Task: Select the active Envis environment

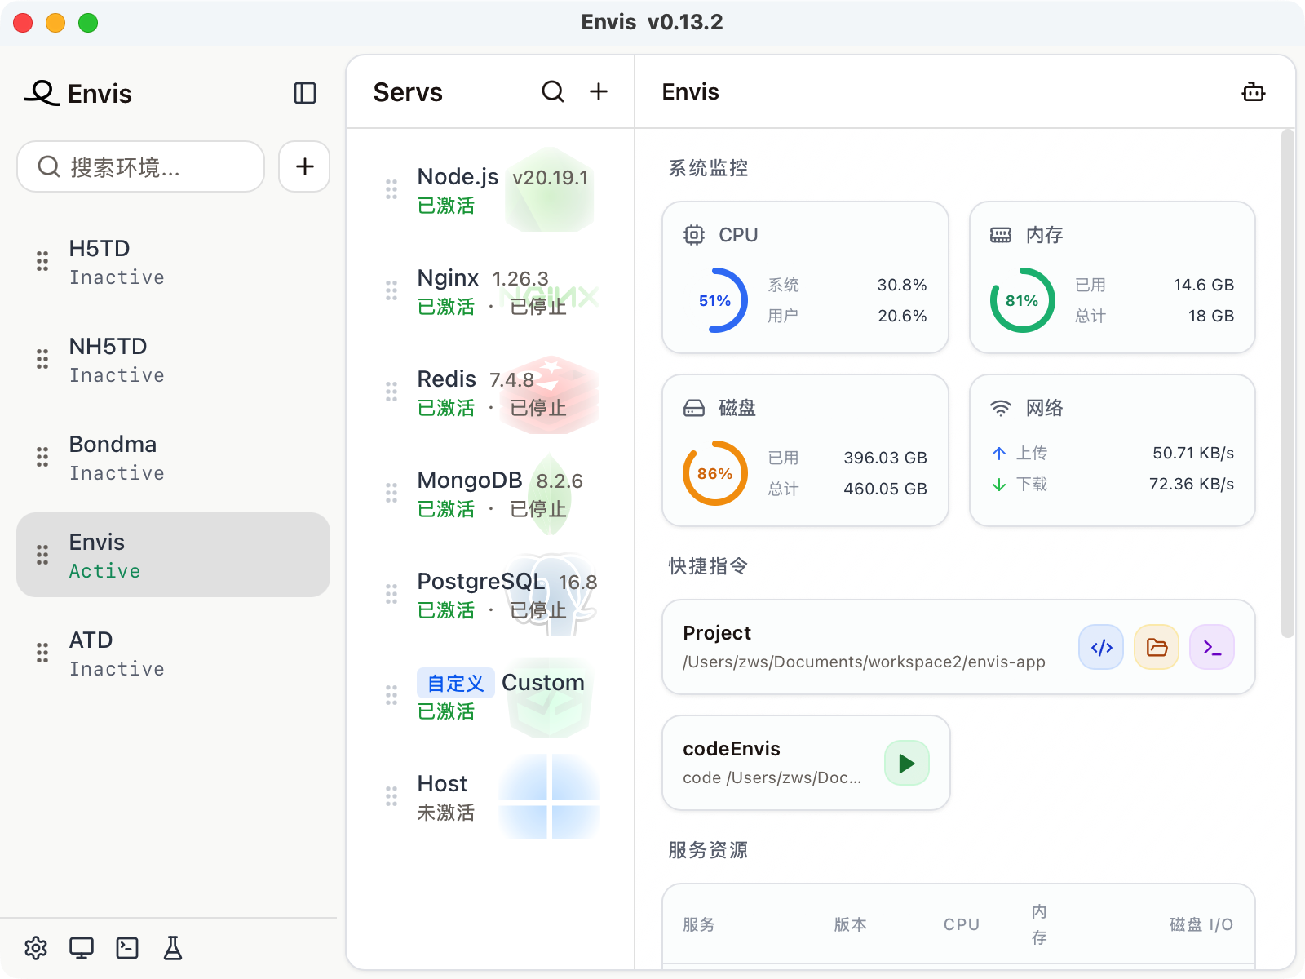Action: [x=173, y=555]
